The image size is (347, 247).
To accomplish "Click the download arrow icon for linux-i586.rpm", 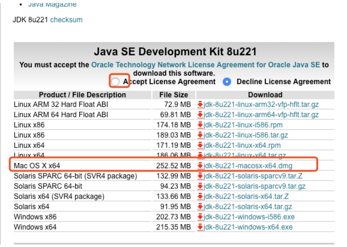I will click(x=200, y=125).
